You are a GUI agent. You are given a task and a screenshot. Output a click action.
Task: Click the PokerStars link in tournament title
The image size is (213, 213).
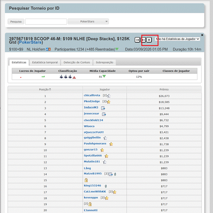pyautogui.click(x=29, y=42)
